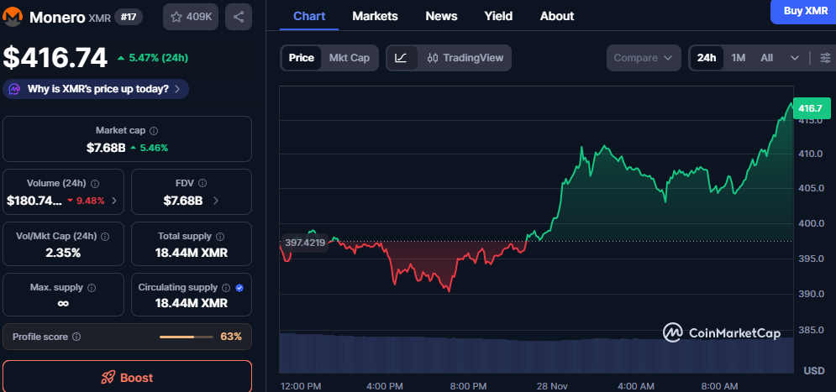Click the Circulating supply verified badge
Viewport: 836px width, 392px height.
(239, 288)
